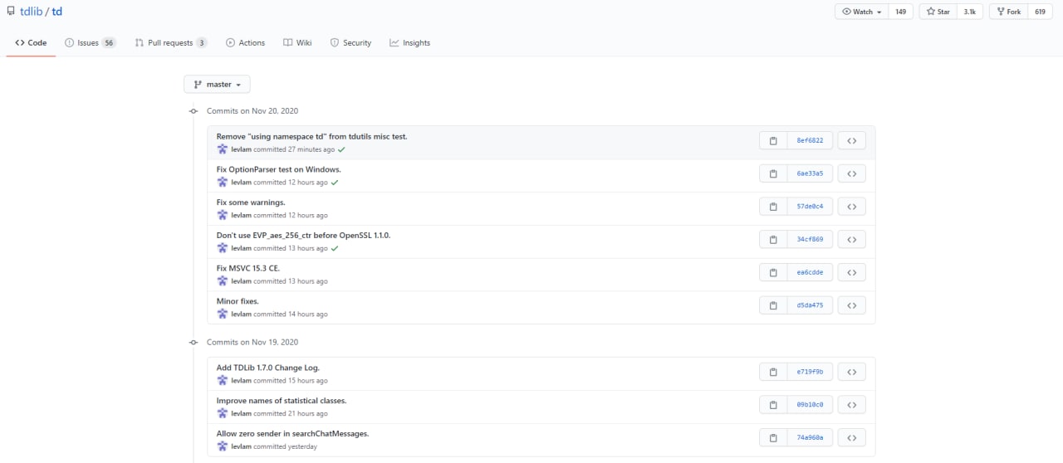Open commit 'Allow zero sender in searchChatMessages.'
This screenshot has width=1063, height=463.
[x=292, y=433]
